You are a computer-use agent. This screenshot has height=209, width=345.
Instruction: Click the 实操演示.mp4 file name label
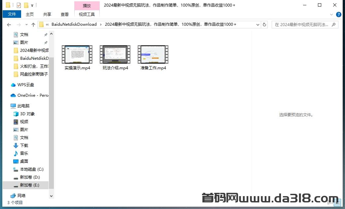78,68
